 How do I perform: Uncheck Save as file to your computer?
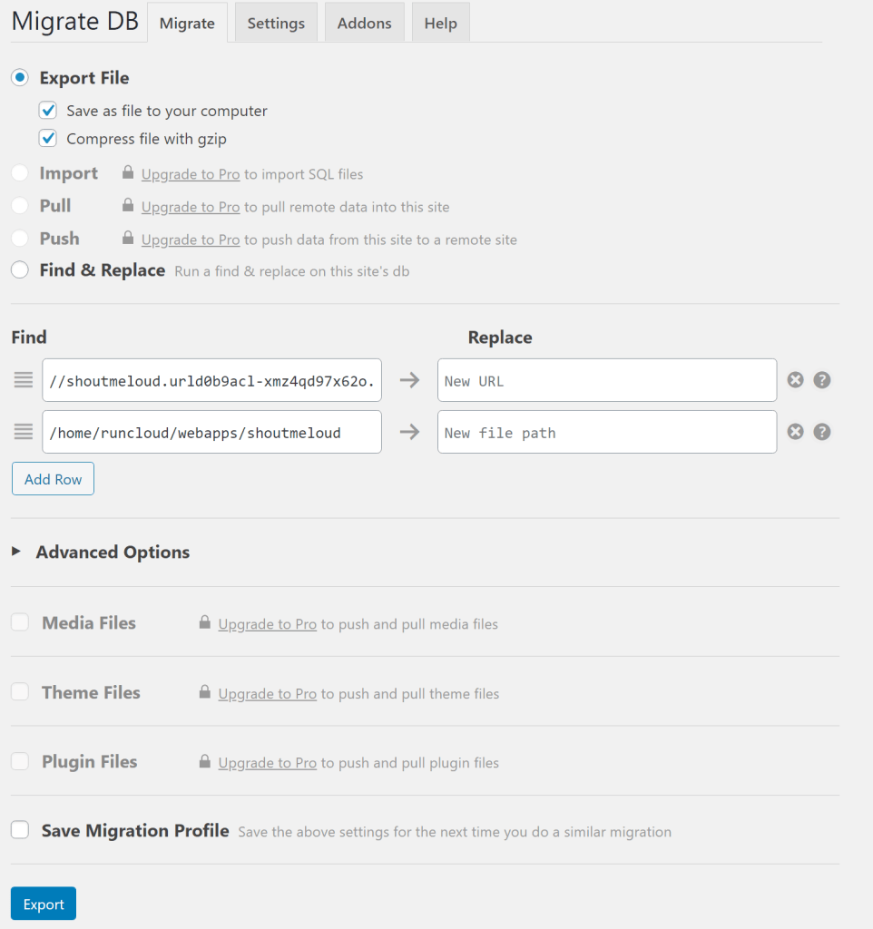(48, 110)
